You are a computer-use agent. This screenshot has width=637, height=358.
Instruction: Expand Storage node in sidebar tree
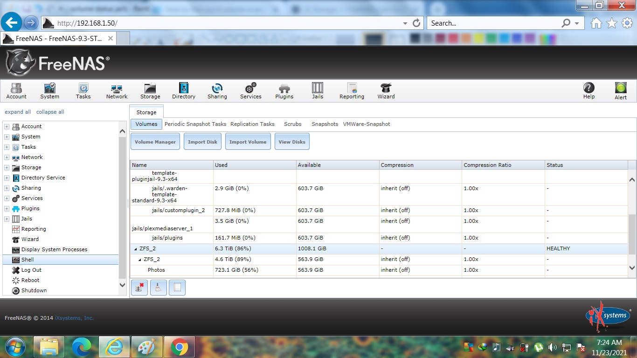pos(7,167)
